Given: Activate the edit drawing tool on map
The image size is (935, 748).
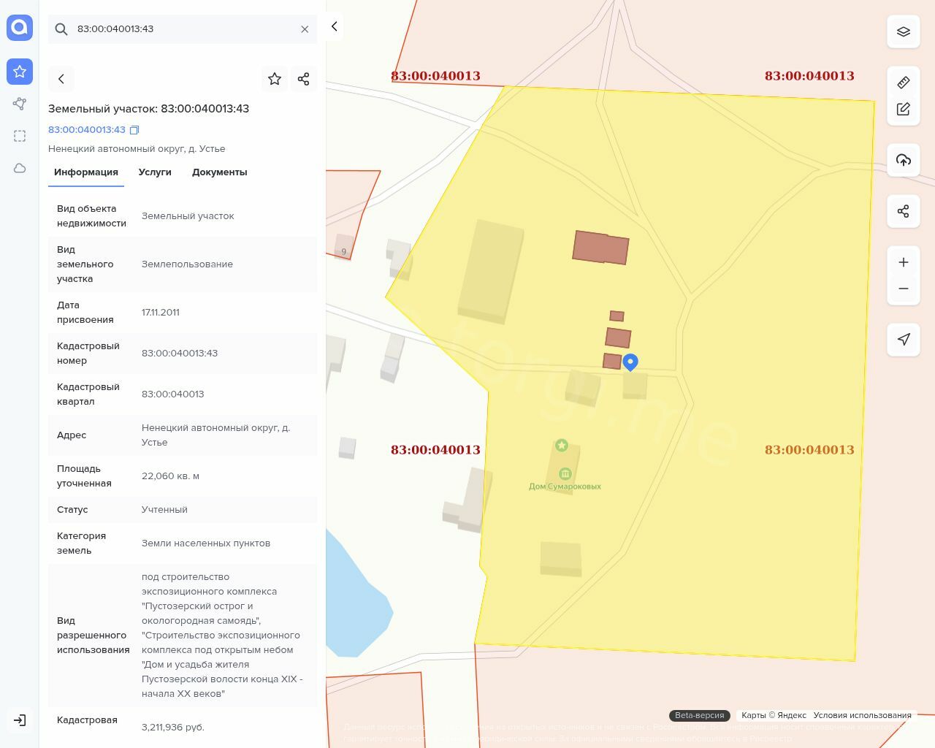Looking at the screenshot, I should (x=903, y=109).
